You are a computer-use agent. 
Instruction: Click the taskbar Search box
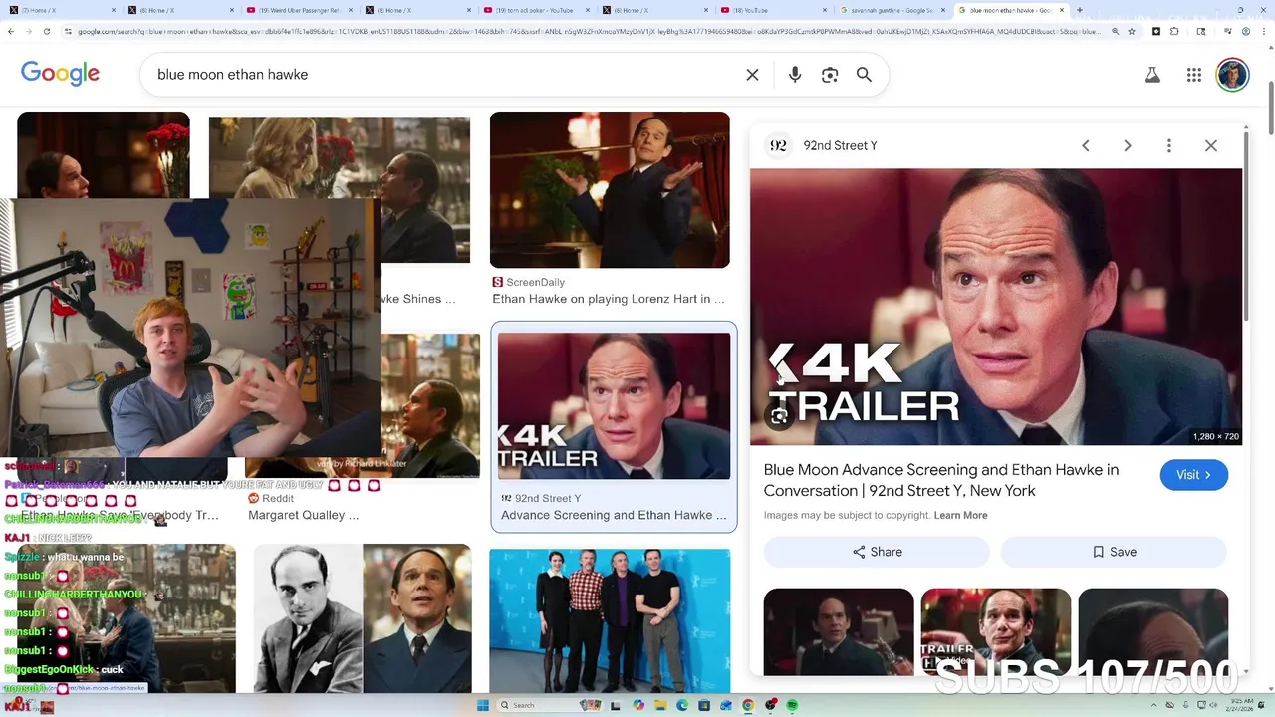(x=550, y=705)
